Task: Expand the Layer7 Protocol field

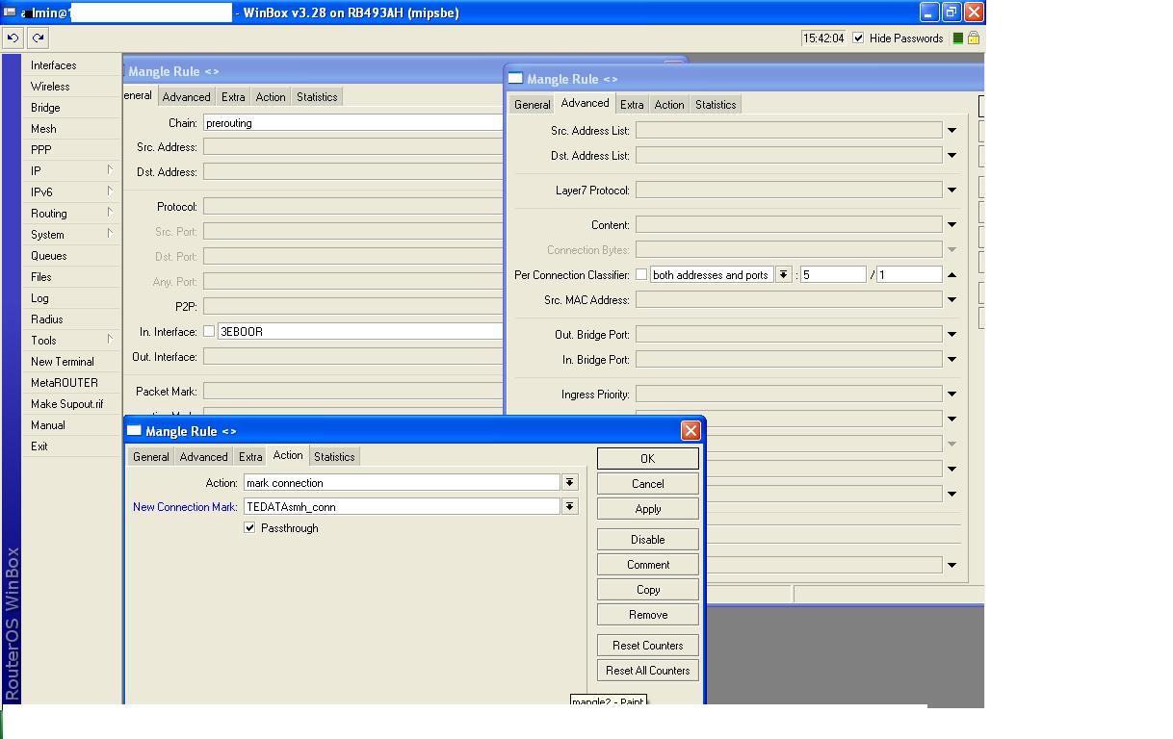Action: [951, 191]
